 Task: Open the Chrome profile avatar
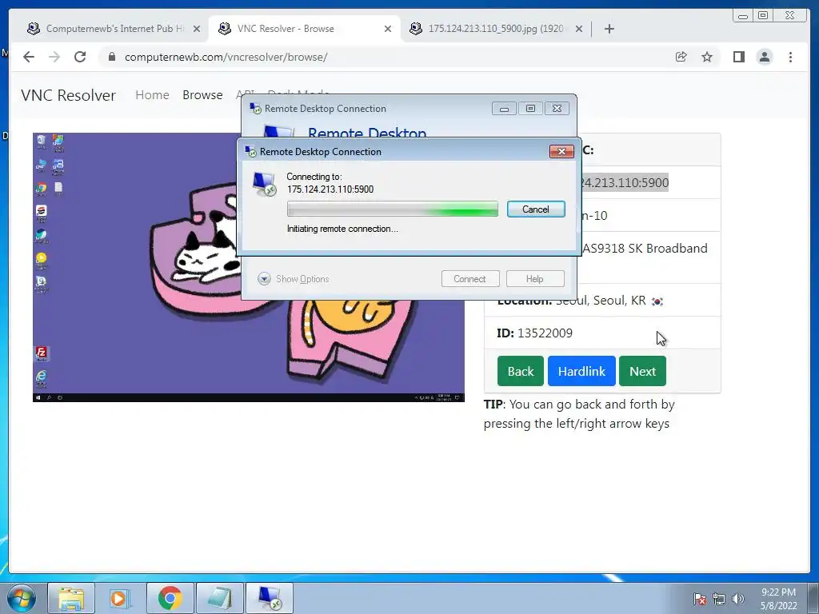pyautogui.click(x=764, y=57)
